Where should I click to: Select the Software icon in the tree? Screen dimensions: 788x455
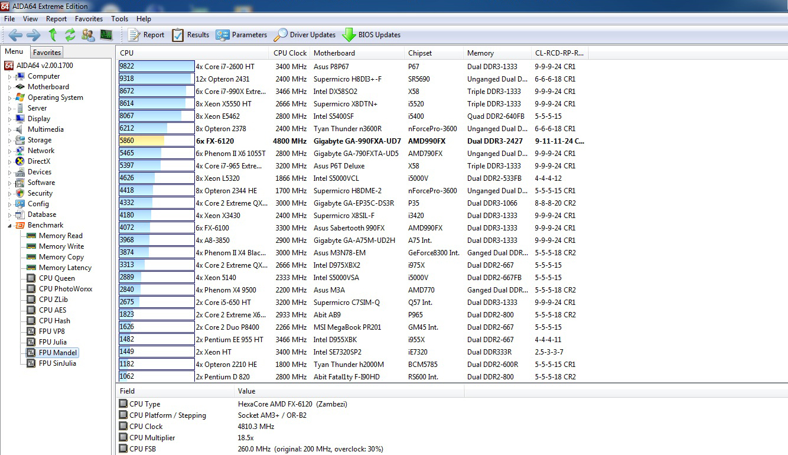click(21, 183)
